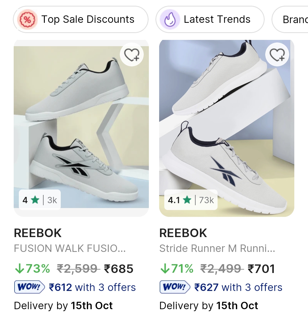
Task: View ₹627 with 3 offers details
Action: pos(238,287)
